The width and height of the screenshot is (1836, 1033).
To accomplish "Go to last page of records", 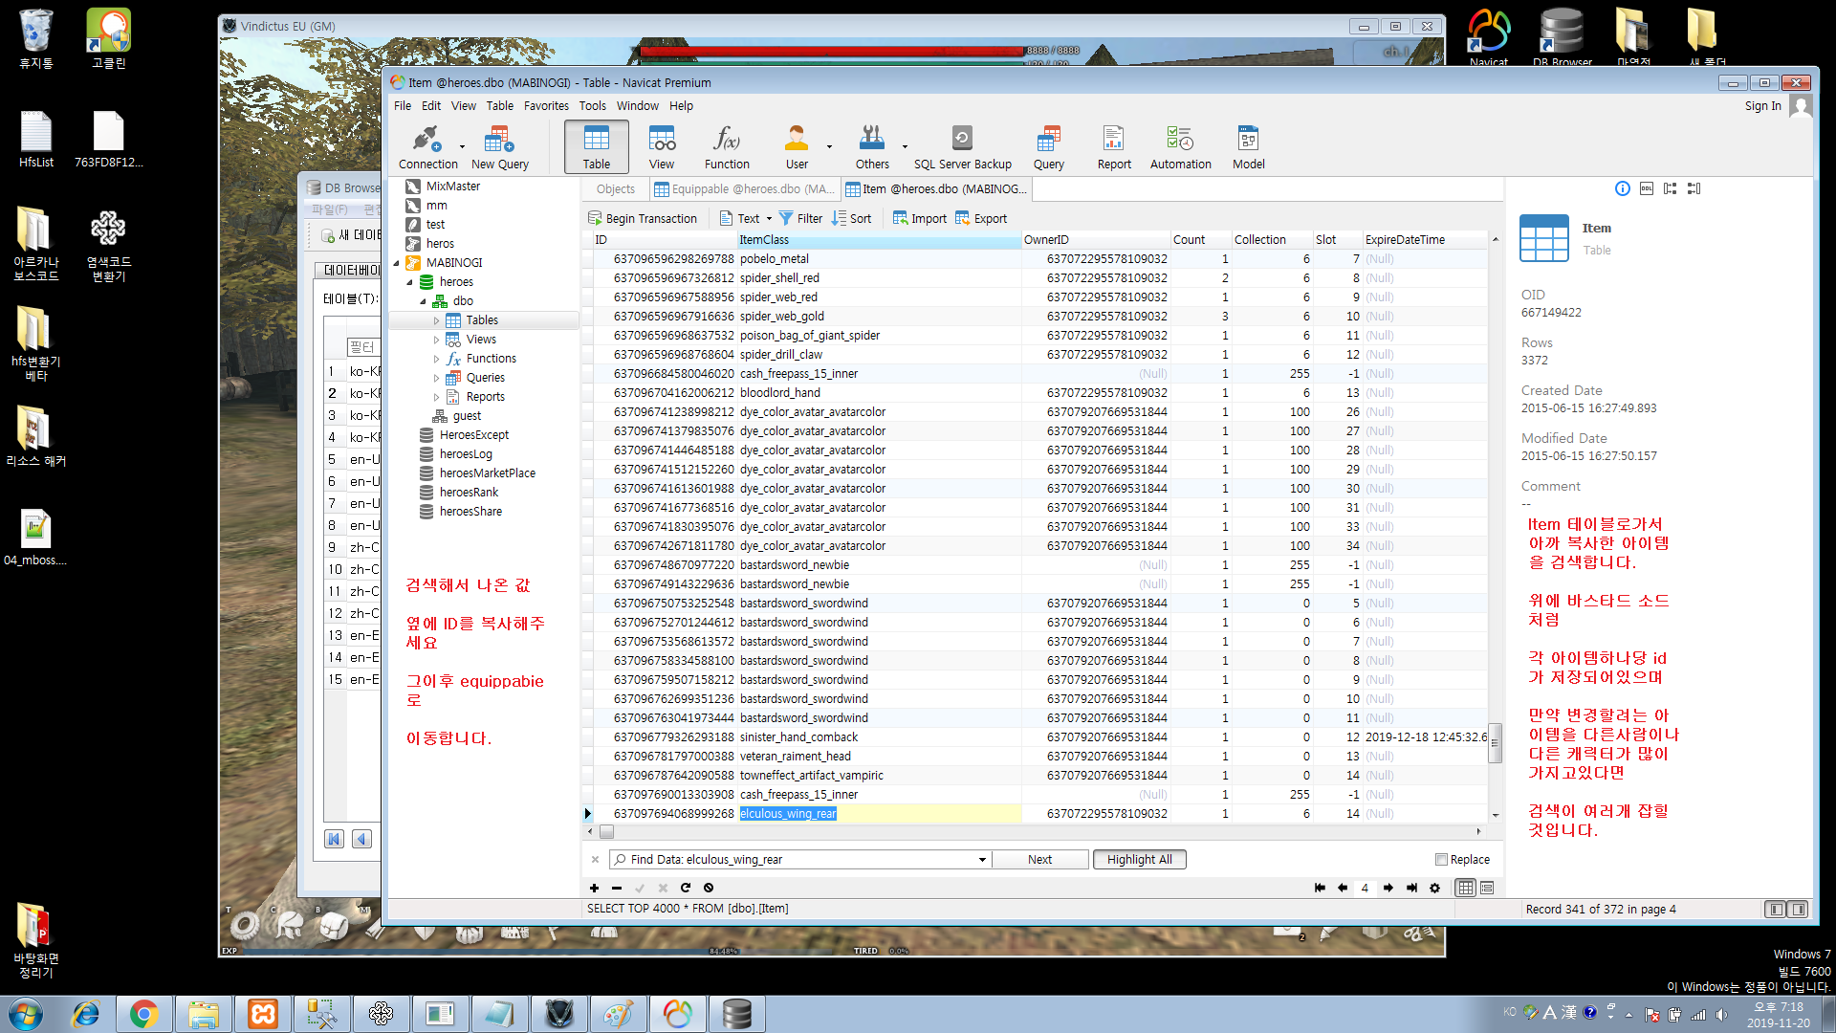I will pyautogui.click(x=1411, y=888).
